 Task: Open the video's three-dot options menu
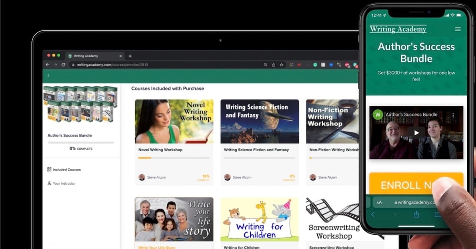pos(453,115)
